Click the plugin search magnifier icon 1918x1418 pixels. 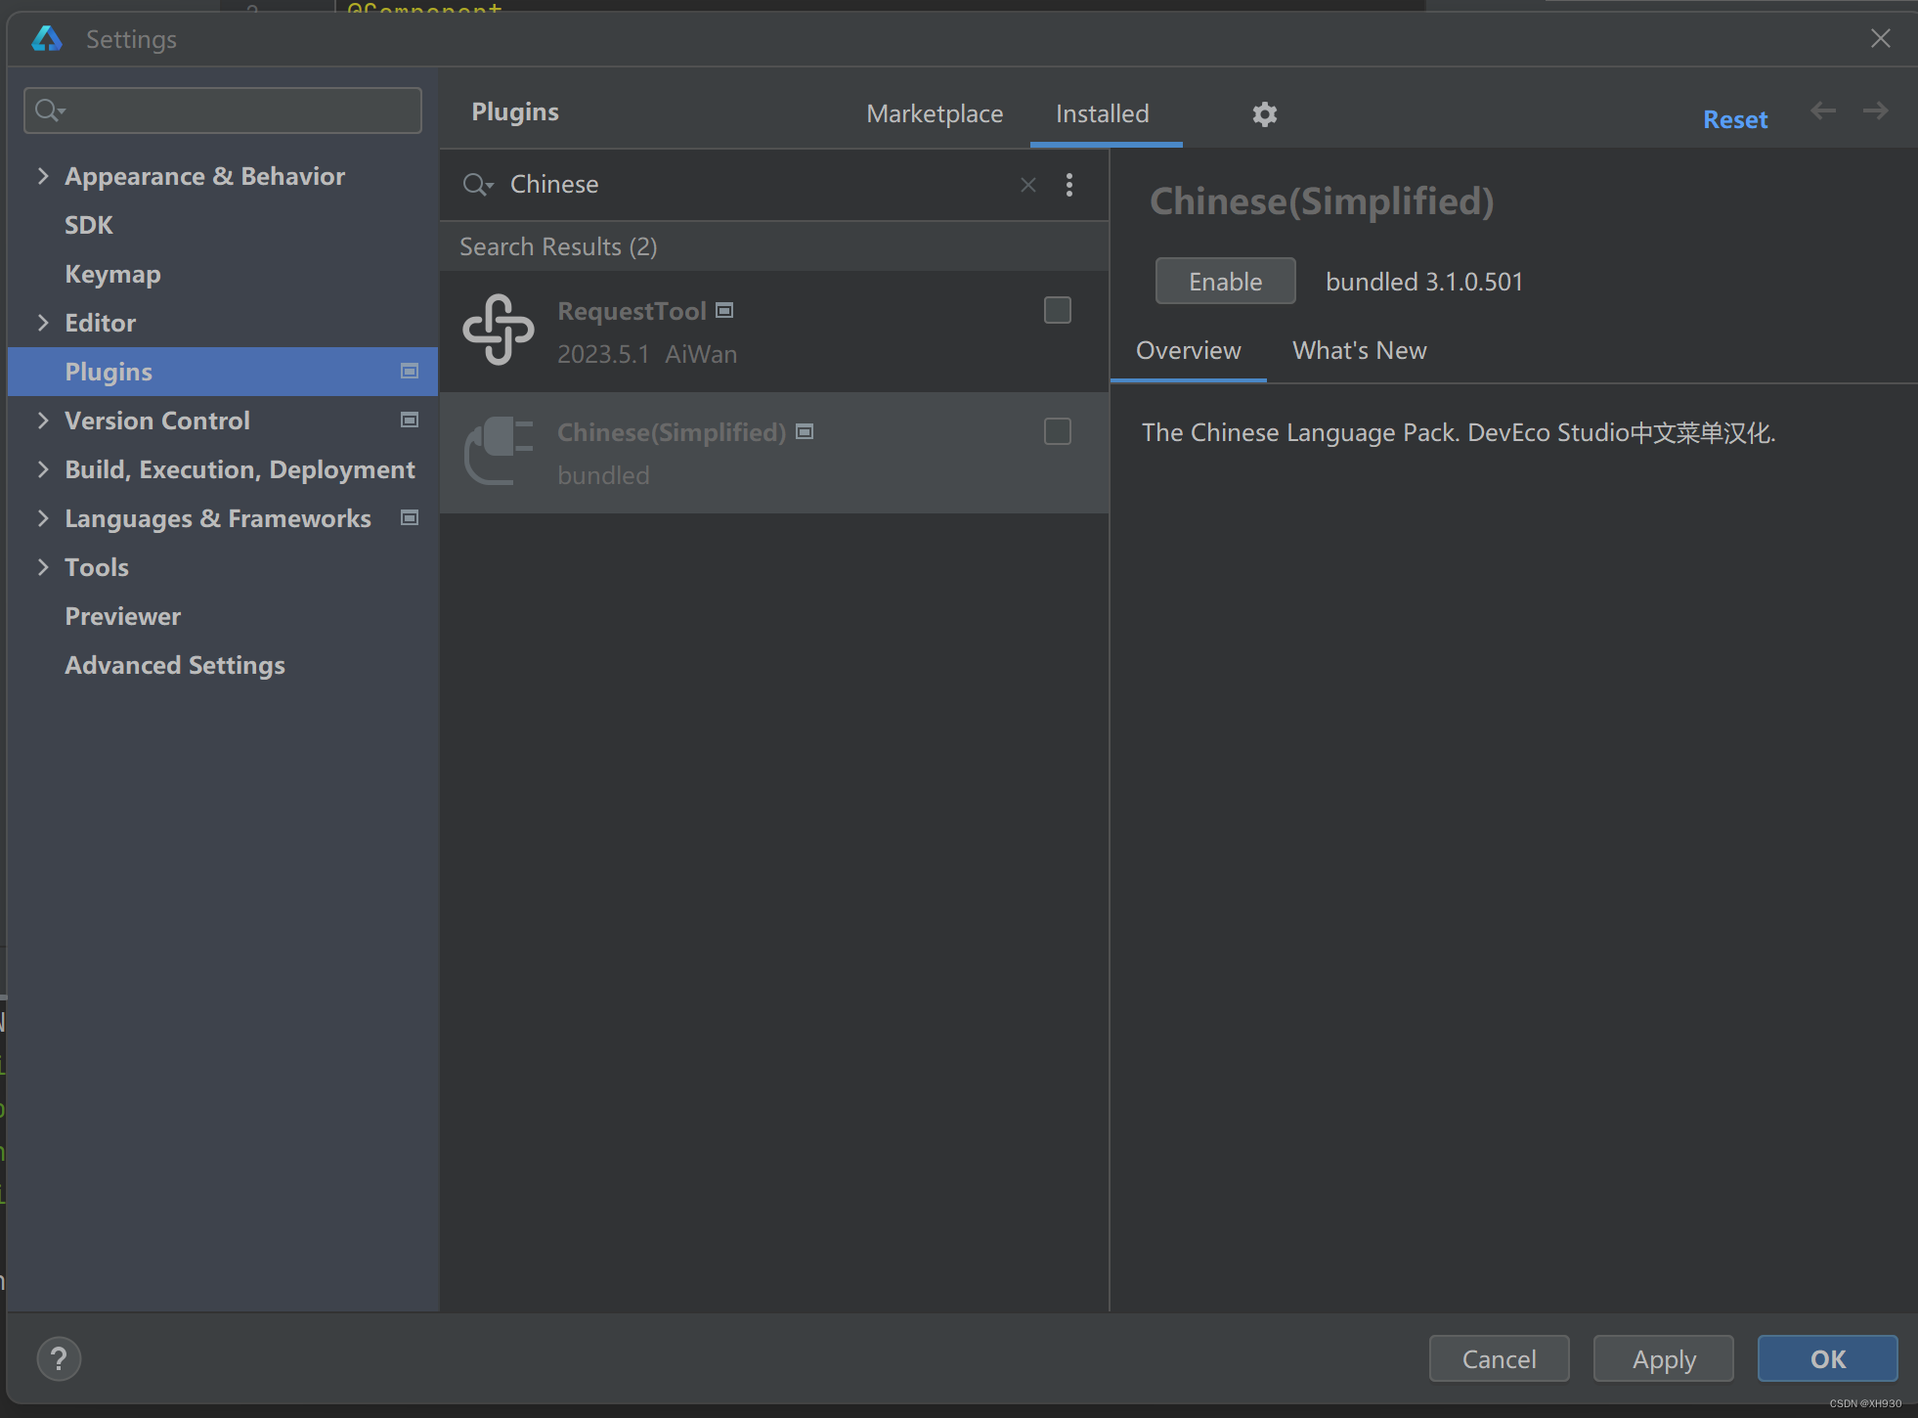coord(477,185)
